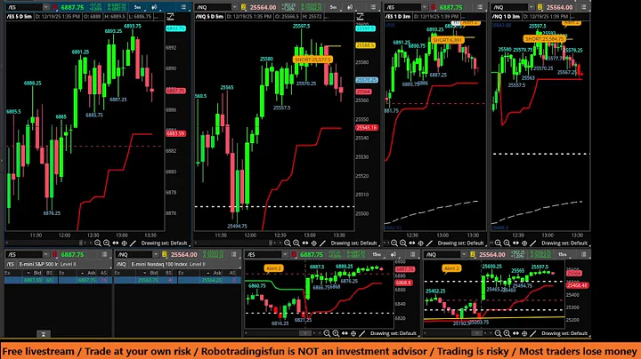
Task: Zoom out on the /NQ 5m chart
Action: point(288,243)
